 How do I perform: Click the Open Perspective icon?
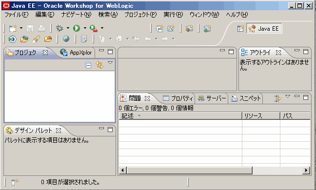click(x=240, y=28)
